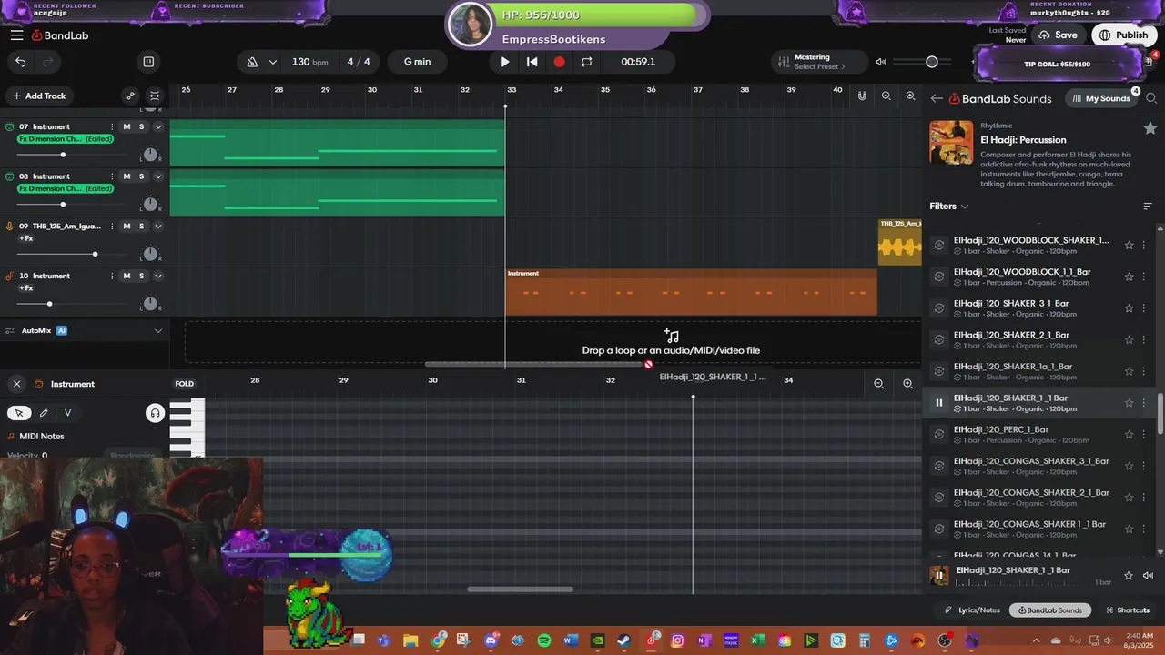Screen dimensions: 1165x655
Task: Zoom in on the track timeline
Action: [910, 96]
